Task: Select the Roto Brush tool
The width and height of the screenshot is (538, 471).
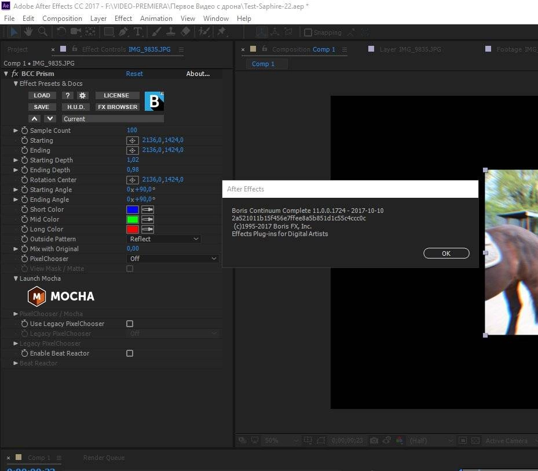Action: click(204, 32)
